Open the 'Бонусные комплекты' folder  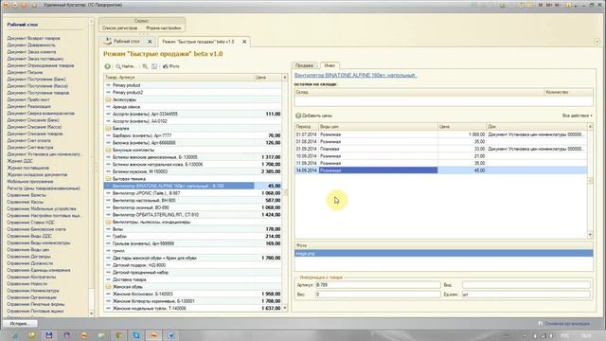pyautogui.click(x=193, y=150)
